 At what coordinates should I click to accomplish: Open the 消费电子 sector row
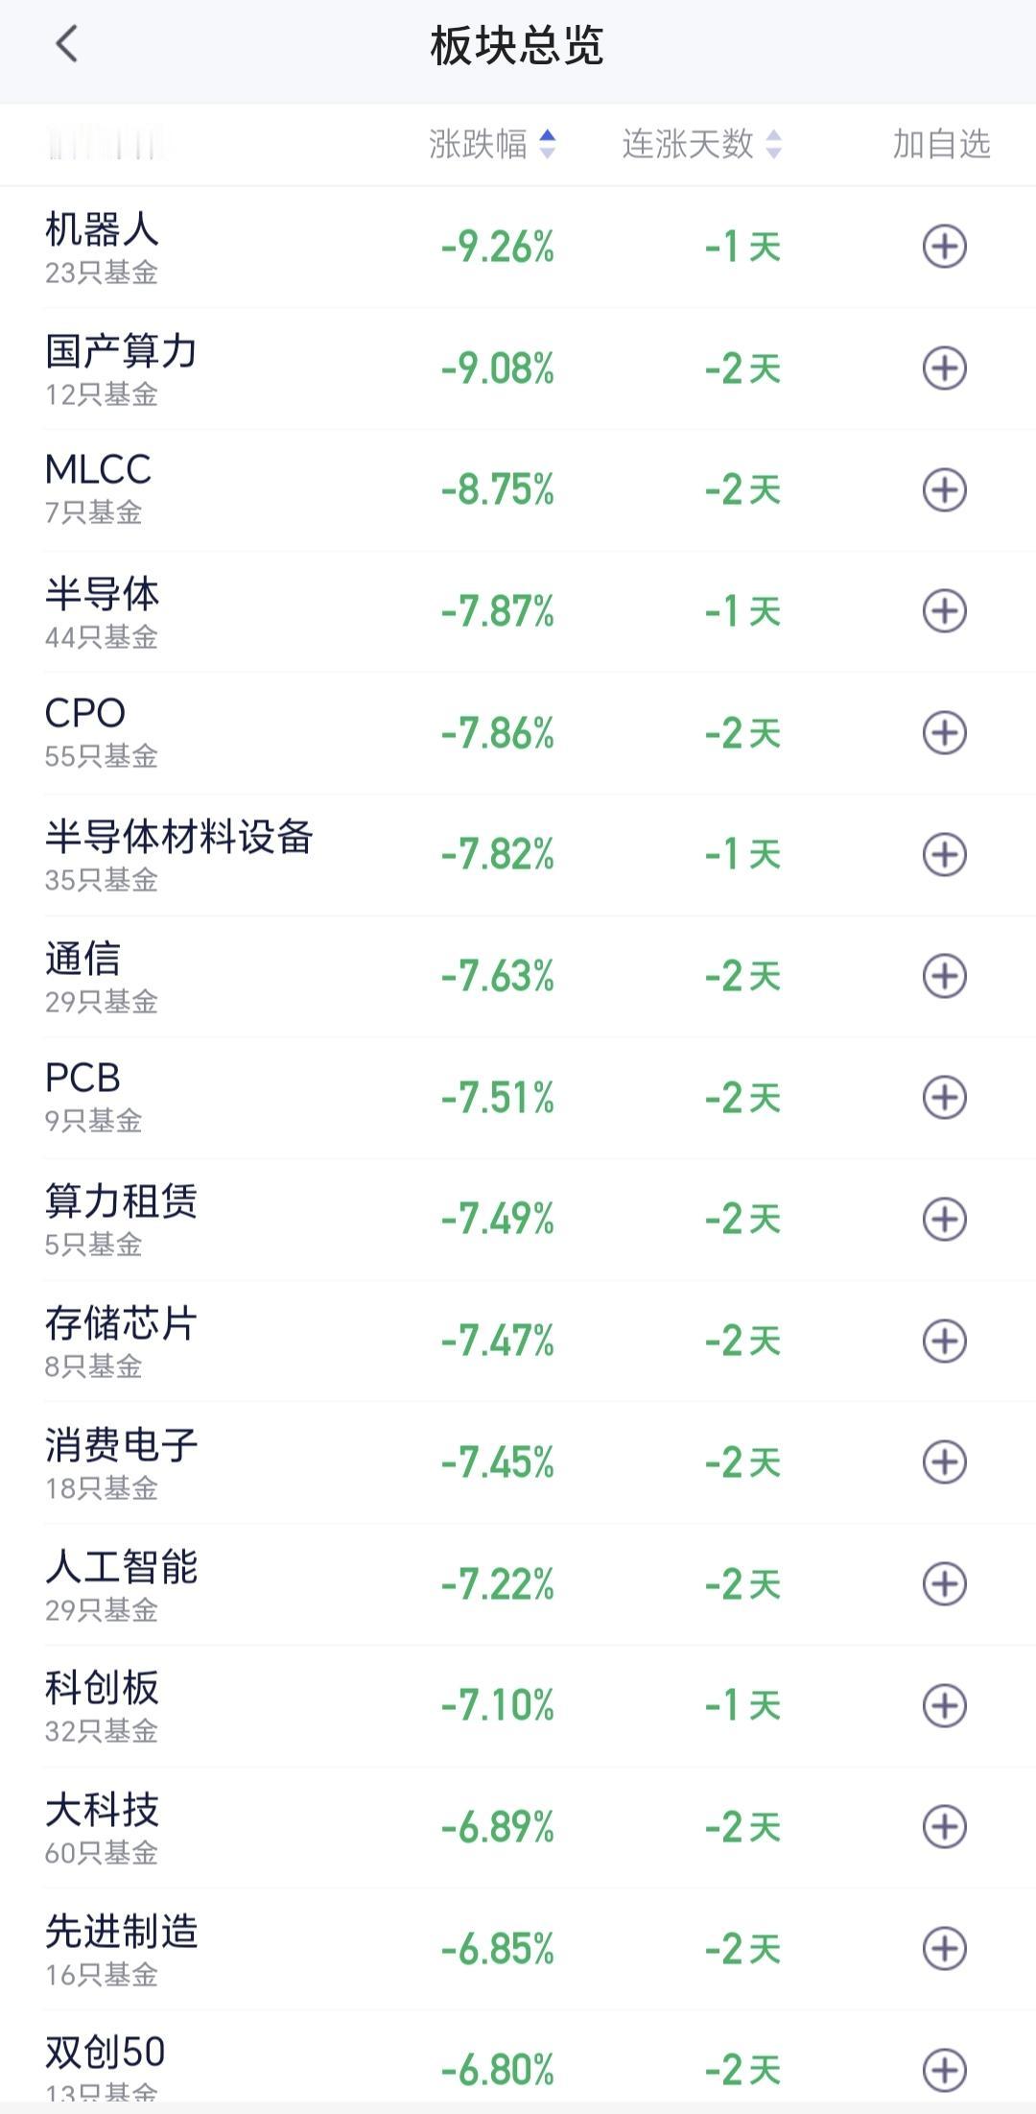[518, 1462]
